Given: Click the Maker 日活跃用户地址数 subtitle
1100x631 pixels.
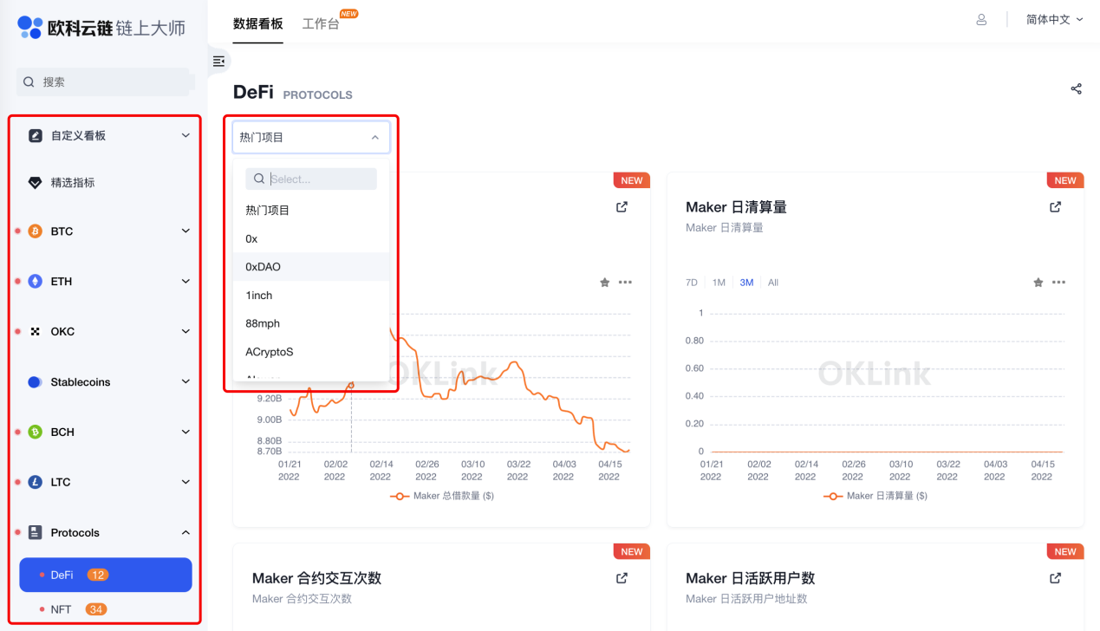Looking at the screenshot, I should coord(746,599).
